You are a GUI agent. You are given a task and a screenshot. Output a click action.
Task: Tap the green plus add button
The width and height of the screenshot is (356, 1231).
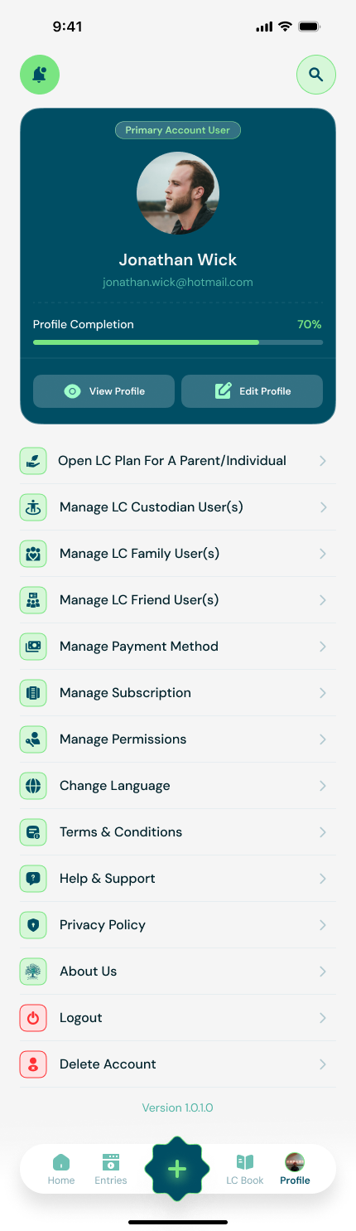[177, 1169]
